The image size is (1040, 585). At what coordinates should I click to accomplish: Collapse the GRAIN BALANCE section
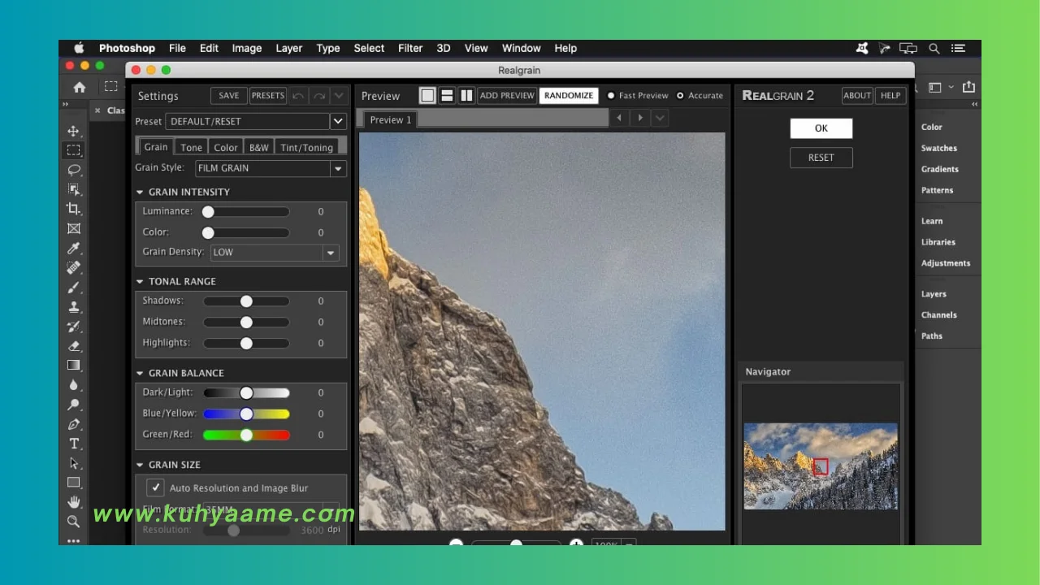[x=140, y=374]
